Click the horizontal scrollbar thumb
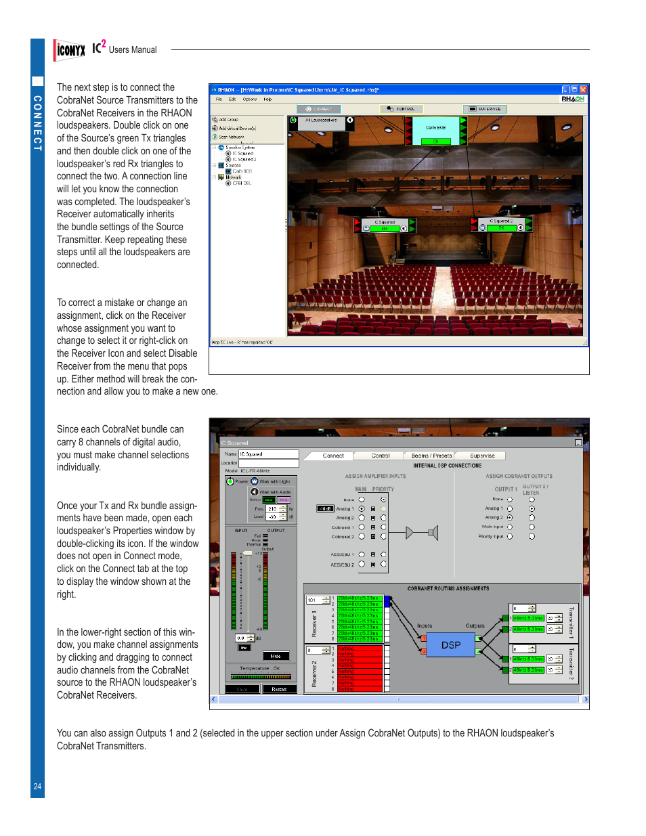Screen dimensions: 646x836 [398, 699]
